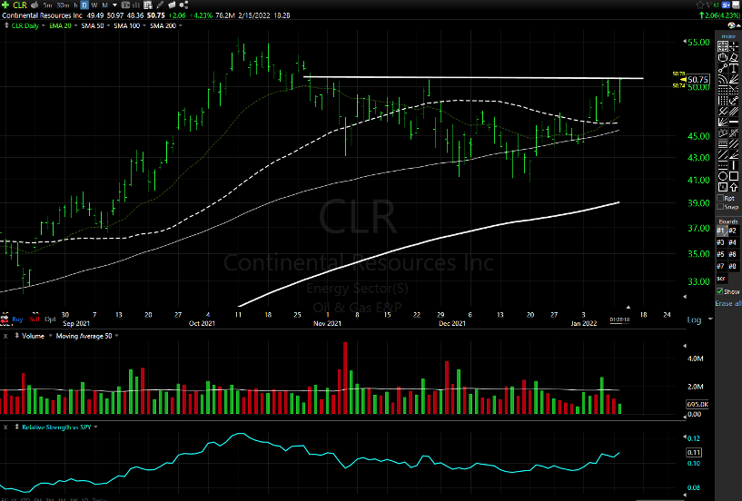Uncheck the Show drawings checkbox

tap(720, 291)
